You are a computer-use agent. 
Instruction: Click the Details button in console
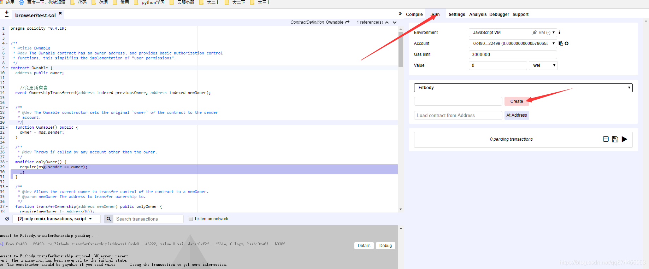pos(364,246)
